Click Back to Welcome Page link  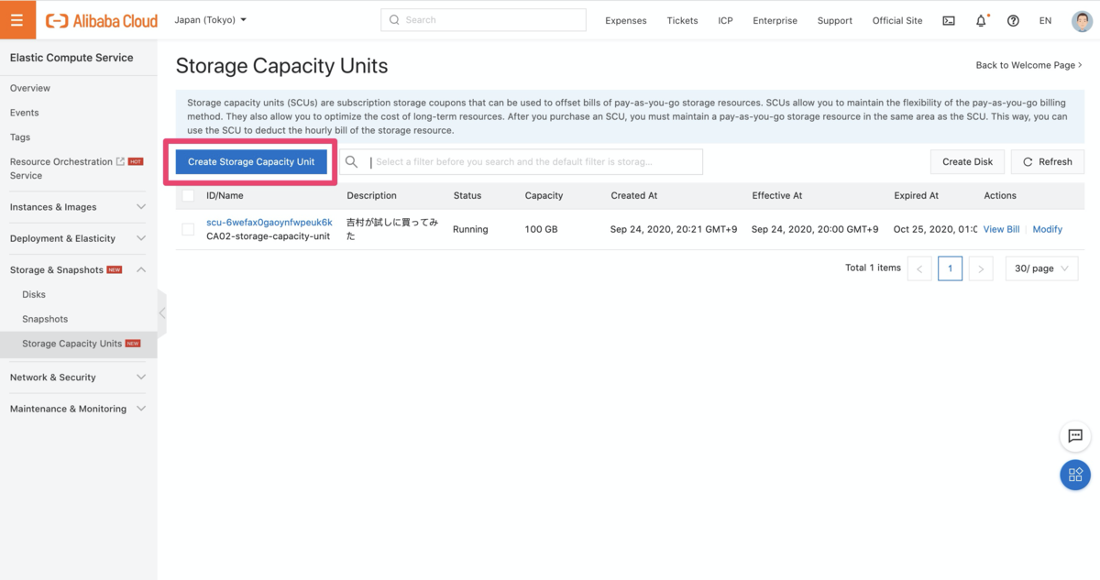(x=1028, y=65)
